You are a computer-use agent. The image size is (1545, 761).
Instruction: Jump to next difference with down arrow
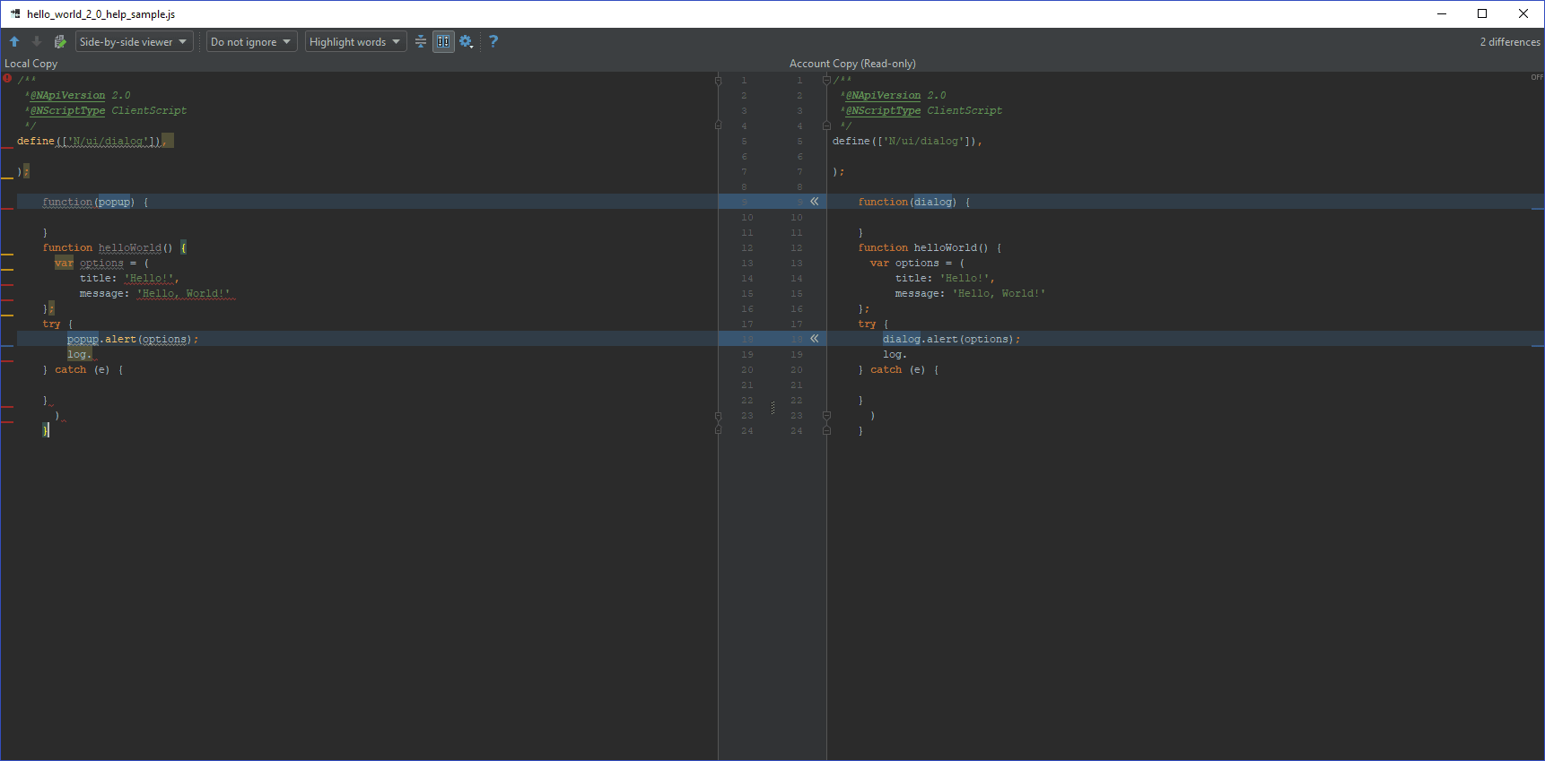coord(37,41)
